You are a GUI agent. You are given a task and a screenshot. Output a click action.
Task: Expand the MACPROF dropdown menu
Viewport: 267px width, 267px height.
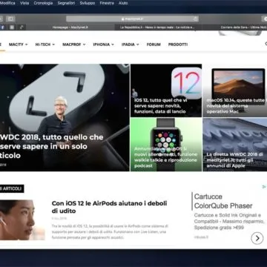73,44
